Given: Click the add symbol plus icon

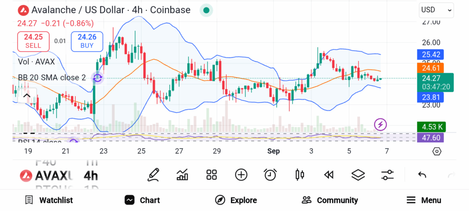Looking at the screenshot, I should [241, 174].
